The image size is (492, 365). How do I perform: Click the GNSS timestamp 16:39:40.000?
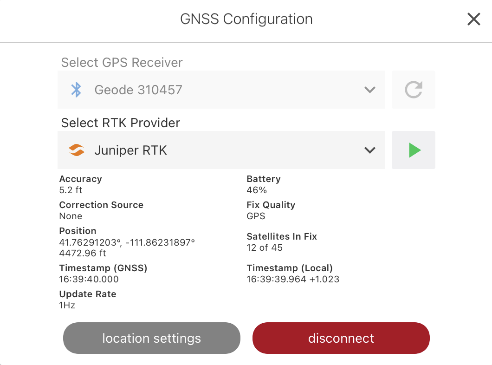tap(89, 279)
